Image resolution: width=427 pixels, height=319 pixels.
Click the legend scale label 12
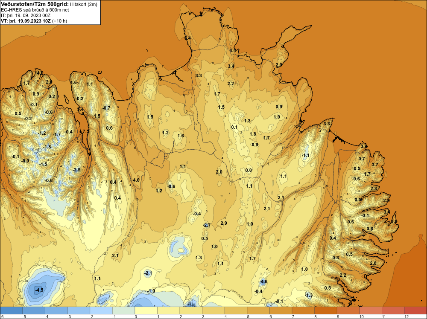pos(407,316)
